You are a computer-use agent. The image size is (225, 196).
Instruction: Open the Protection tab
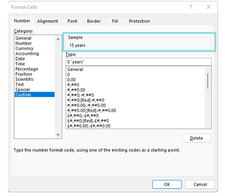(x=140, y=21)
